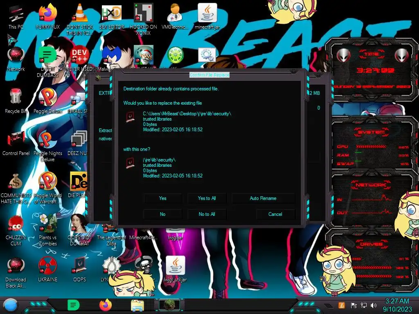Open the OOPS laptop icon
This screenshot has width=419, height=314.
pos(80,270)
